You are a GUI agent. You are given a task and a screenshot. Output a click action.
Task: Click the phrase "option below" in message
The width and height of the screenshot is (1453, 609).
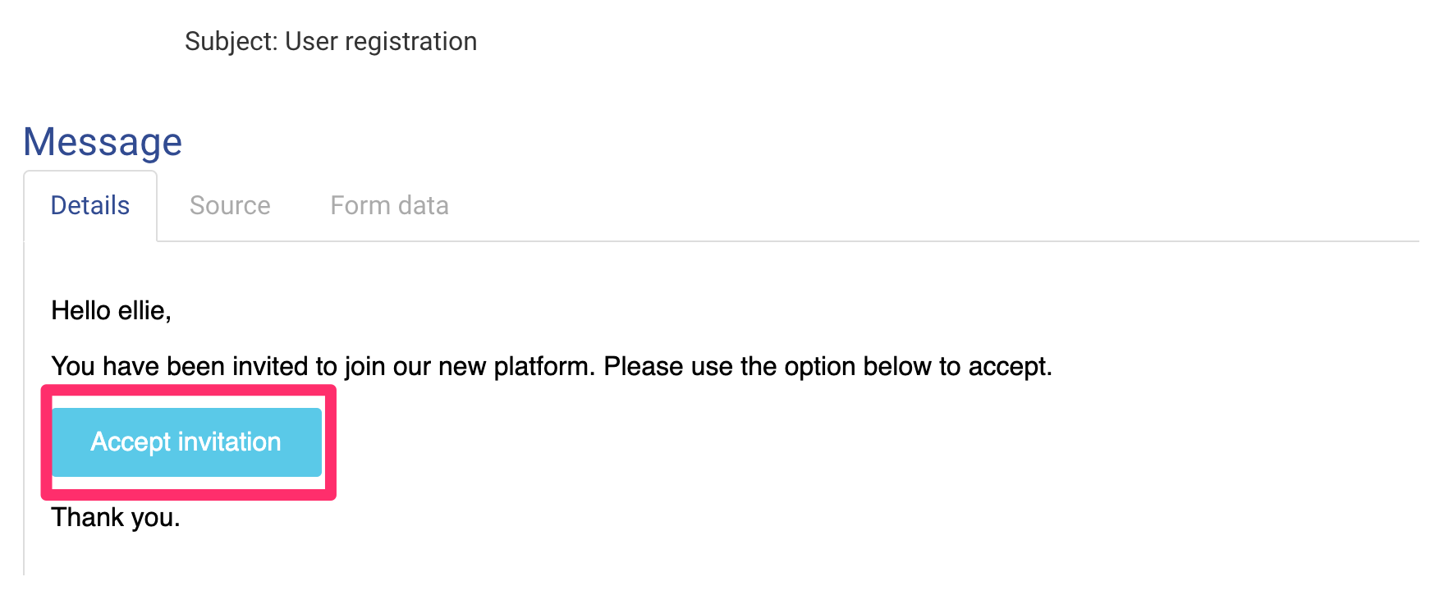pyautogui.click(x=858, y=366)
